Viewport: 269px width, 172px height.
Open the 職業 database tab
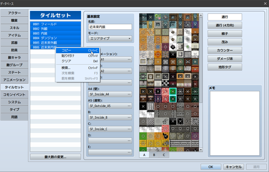click(x=14, y=21)
